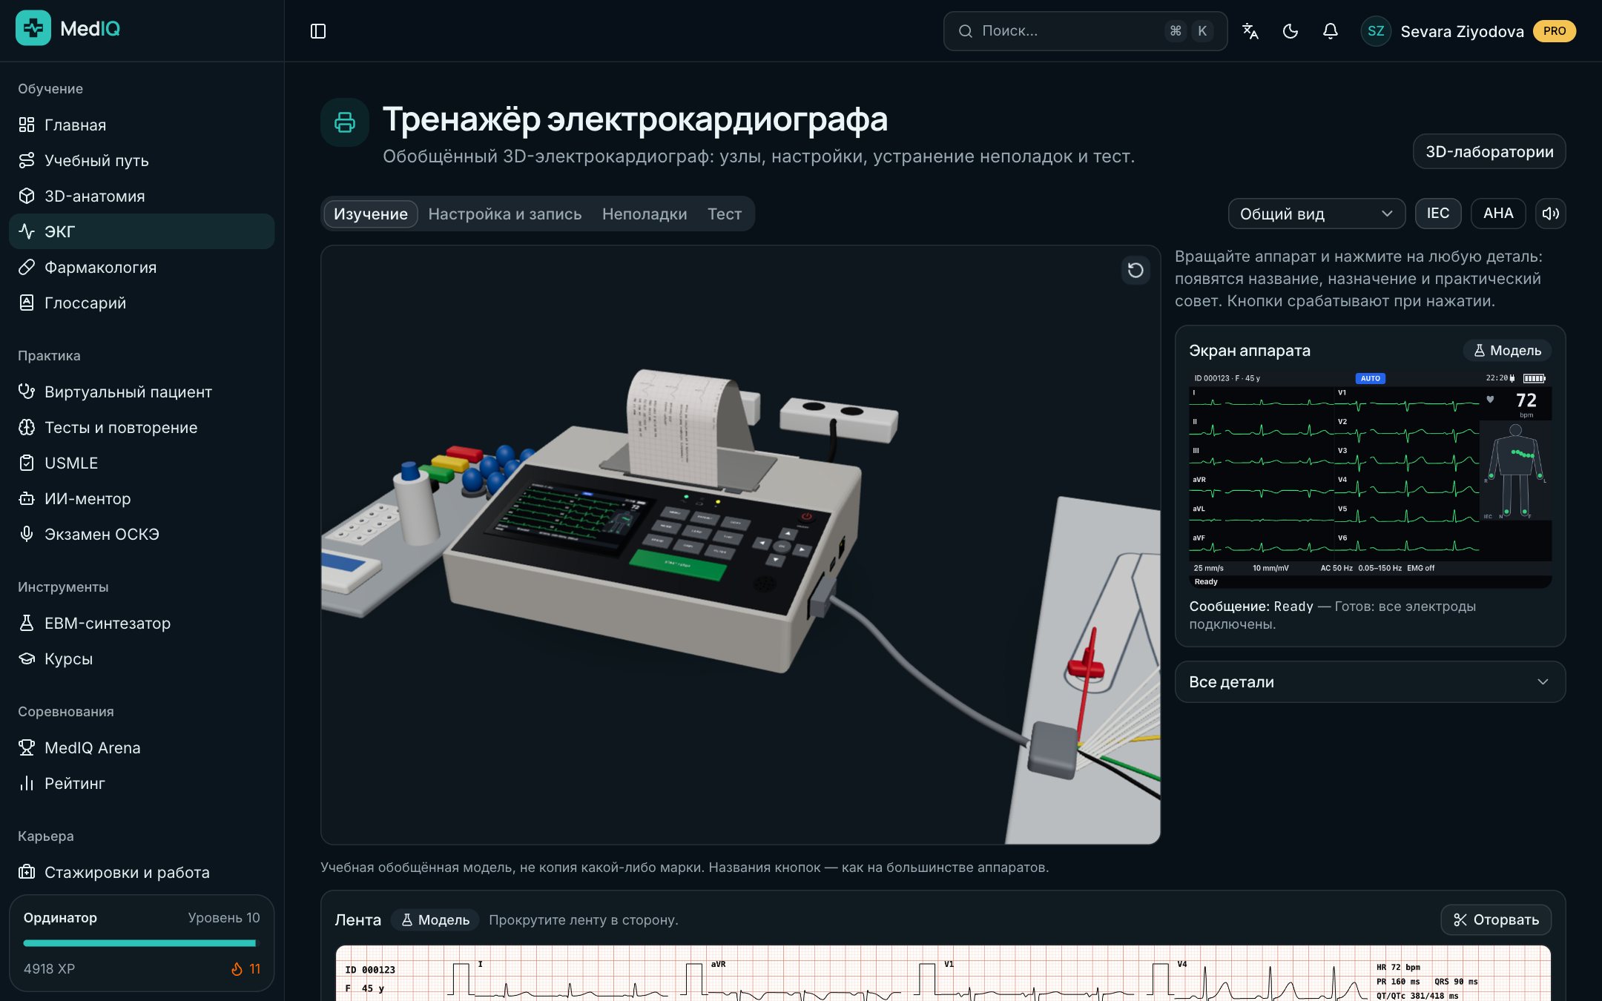Click the 3D-лаборатории button
Viewport: 1602px width, 1001px height.
(1489, 151)
